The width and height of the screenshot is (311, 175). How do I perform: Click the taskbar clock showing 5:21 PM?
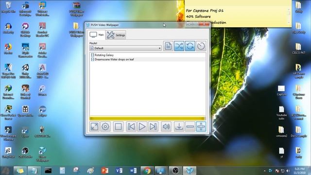(x=300, y=171)
